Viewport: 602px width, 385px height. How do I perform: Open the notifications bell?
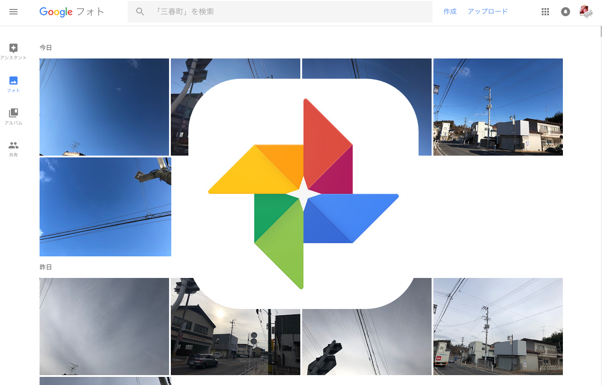tap(566, 12)
